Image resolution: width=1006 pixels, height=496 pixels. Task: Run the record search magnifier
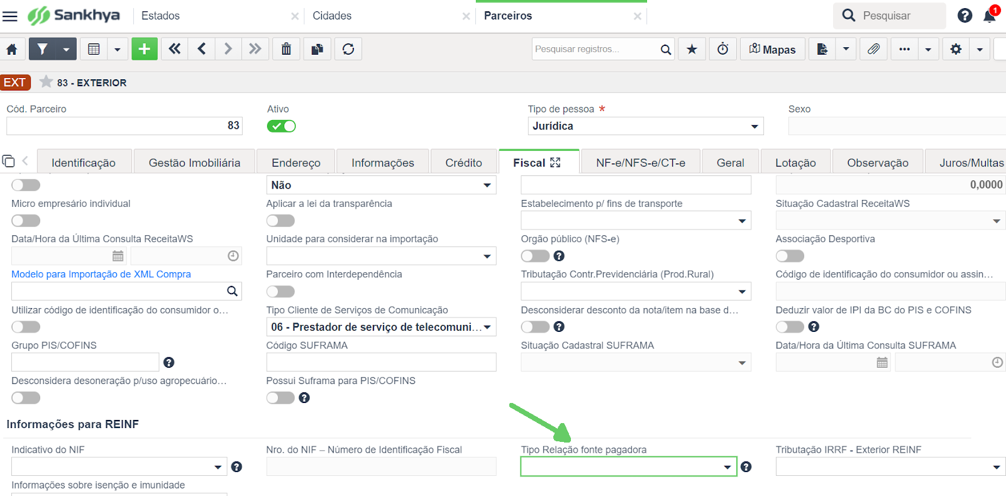[x=666, y=50]
